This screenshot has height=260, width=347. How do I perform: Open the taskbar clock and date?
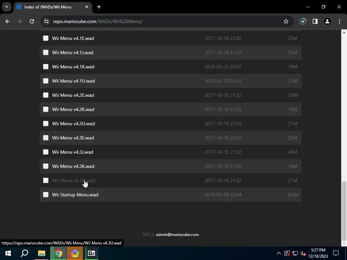click(x=318, y=253)
